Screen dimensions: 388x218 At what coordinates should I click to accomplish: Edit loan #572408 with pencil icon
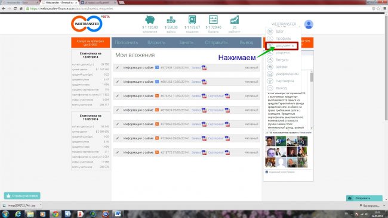[118, 67]
